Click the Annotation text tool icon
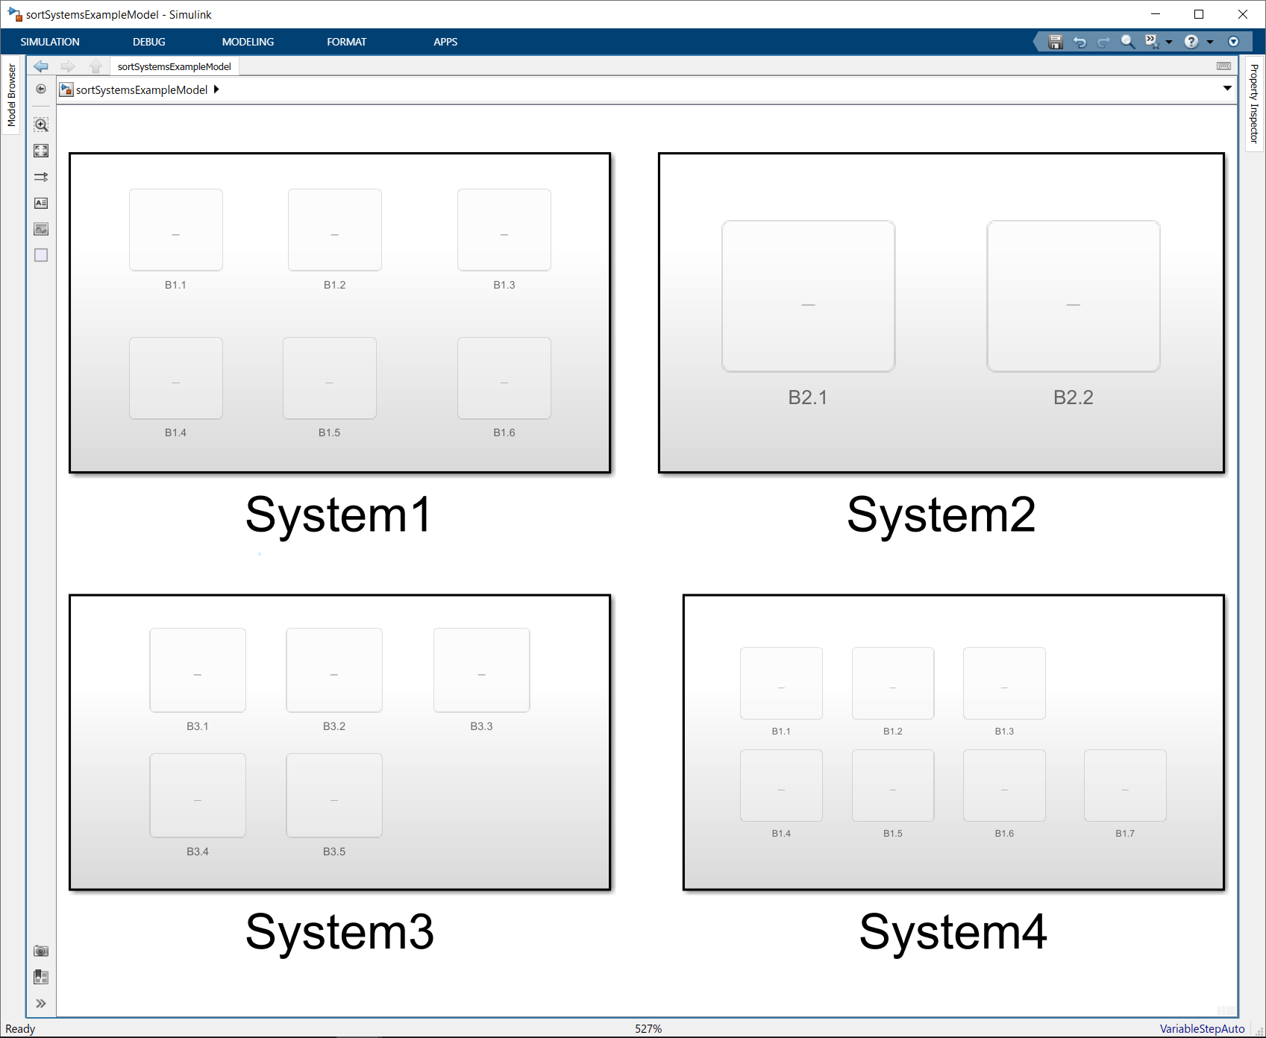This screenshot has width=1266, height=1038. [41, 203]
